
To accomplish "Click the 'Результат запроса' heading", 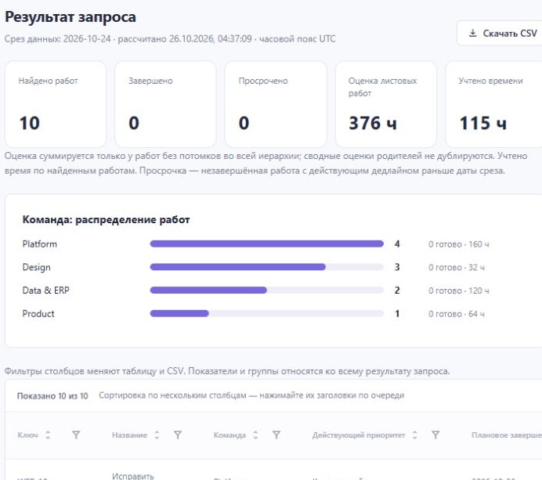I will click(x=70, y=17).
